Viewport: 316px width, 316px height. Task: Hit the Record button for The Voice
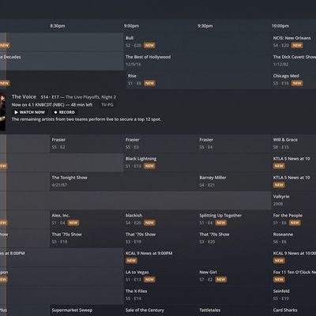[x=65, y=112]
